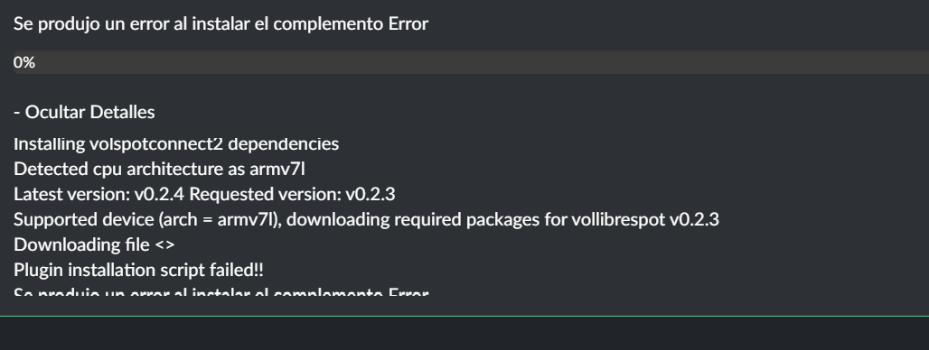
Task: Click the dark footer bar below divider
Action: click(464, 334)
